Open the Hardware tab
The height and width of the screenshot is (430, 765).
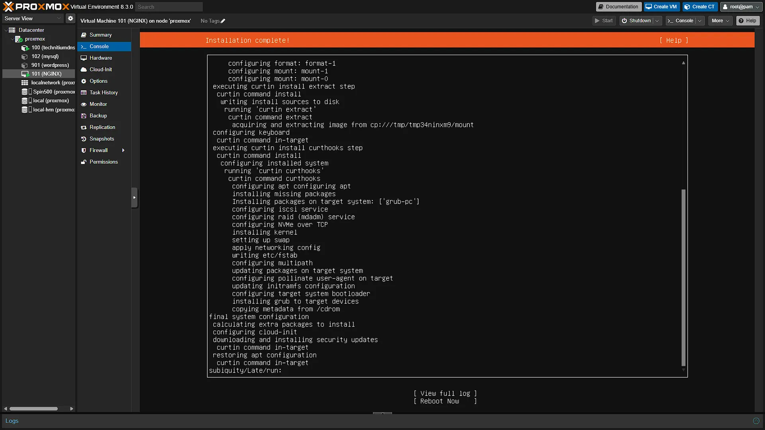pyautogui.click(x=104, y=58)
